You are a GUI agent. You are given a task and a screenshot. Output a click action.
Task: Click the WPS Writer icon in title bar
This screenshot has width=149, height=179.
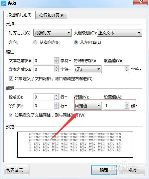4,3
